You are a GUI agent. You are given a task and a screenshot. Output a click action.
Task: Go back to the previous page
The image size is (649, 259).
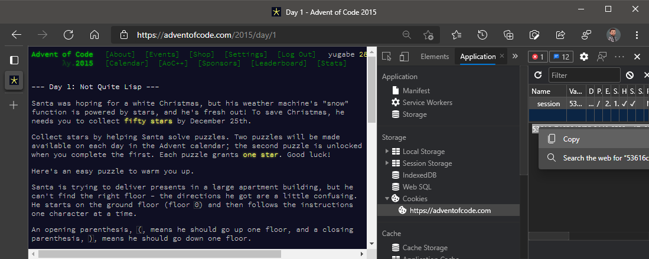pos(17,35)
